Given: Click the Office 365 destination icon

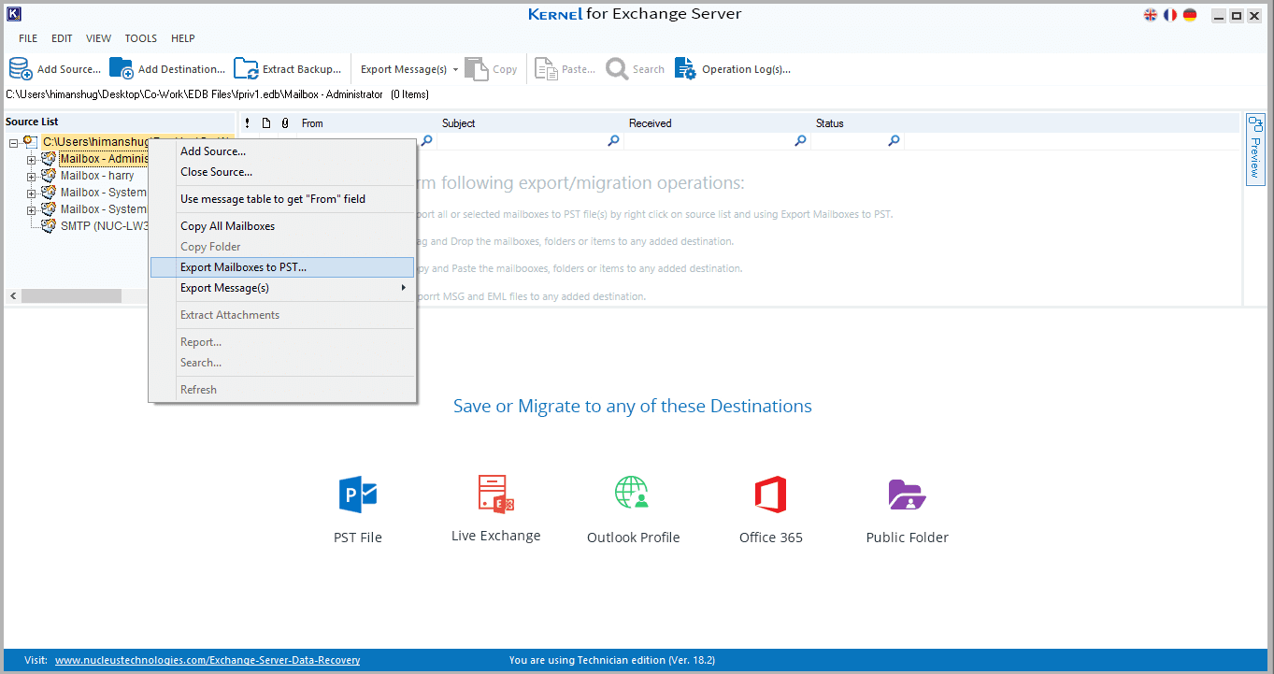Looking at the screenshot, I should click(x=770, y=494).
